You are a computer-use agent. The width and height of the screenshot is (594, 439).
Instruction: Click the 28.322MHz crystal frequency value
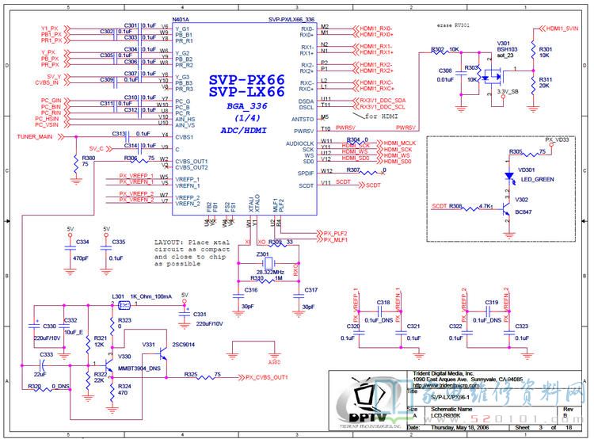(x=270, y=272)
